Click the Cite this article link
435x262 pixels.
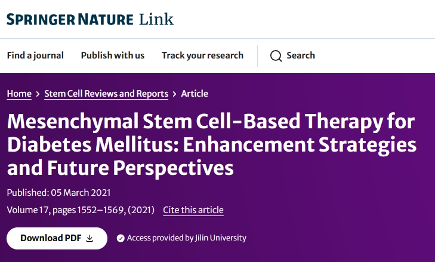pyautogui.click(x=193, y=210)
